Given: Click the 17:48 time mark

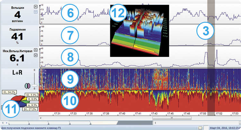Looking at the screenshot, I should (187, 114).
